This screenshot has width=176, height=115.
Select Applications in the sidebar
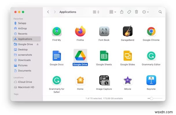(27, 39)
